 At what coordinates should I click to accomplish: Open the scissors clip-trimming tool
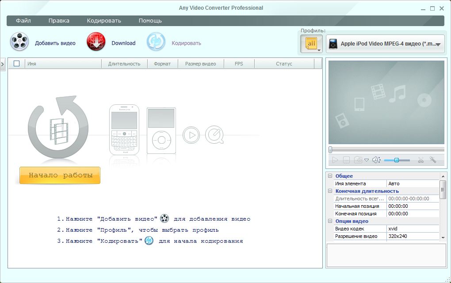[421, 160]
